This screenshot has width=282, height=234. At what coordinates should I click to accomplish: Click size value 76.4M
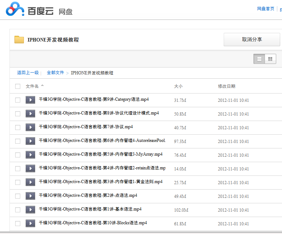[x=180, y=155]
